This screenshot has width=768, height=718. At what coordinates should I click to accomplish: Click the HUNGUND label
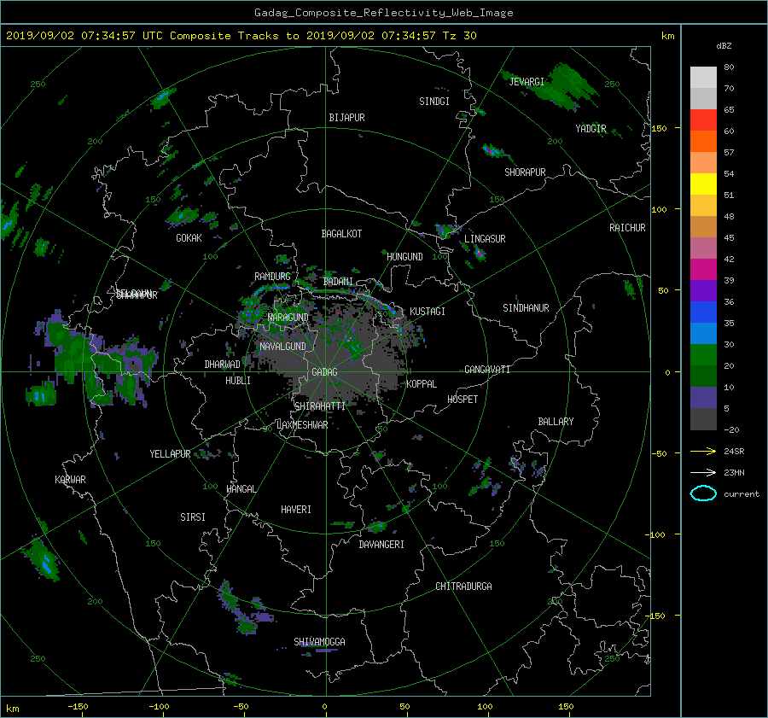pos(404,256)
